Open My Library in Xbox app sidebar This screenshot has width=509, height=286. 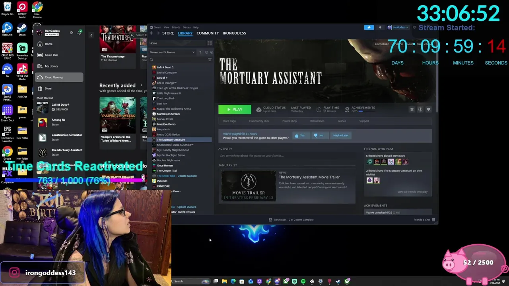tap(59, 66)
